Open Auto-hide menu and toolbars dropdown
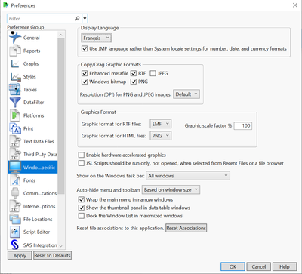 point(171,189)
